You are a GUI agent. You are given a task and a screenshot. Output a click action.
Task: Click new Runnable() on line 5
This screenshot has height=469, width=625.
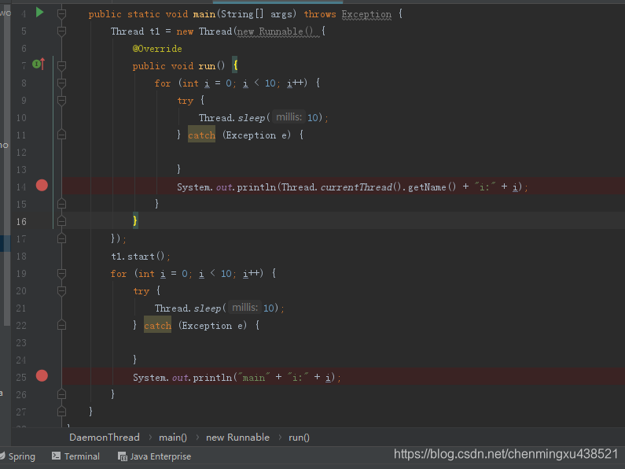click(x=275, y=31)
